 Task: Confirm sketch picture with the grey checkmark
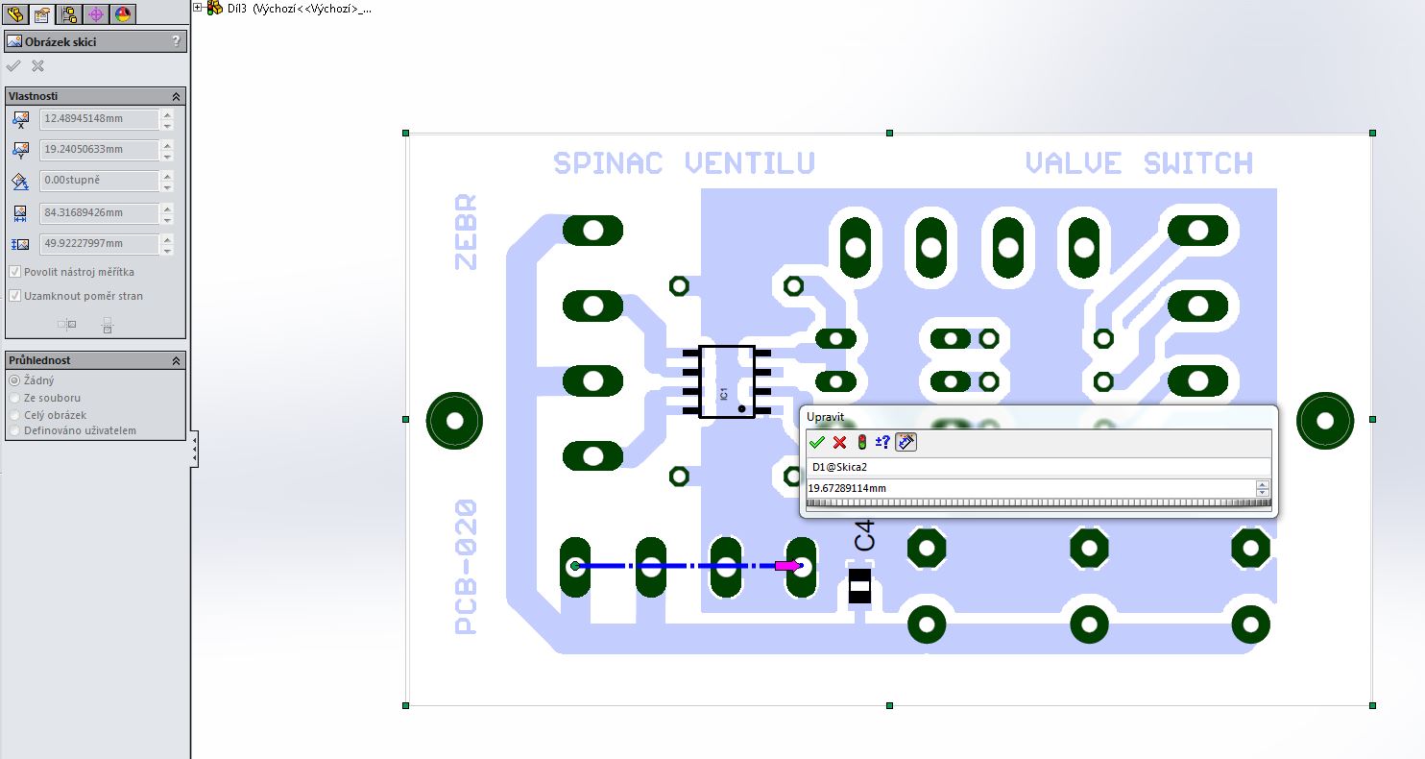pos(13,66)
